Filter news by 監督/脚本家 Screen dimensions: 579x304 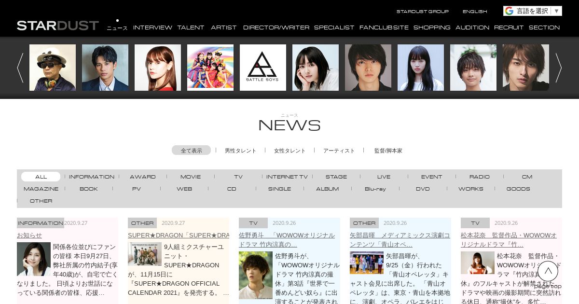coord(388,151)
